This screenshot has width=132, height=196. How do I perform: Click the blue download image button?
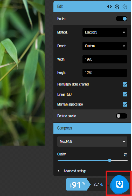[x=120, y=184]
